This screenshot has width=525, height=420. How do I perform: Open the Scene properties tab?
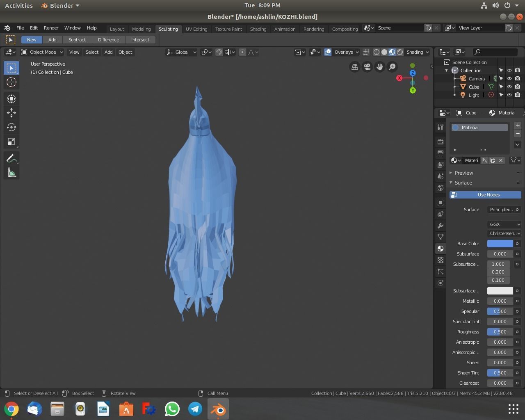441,176
